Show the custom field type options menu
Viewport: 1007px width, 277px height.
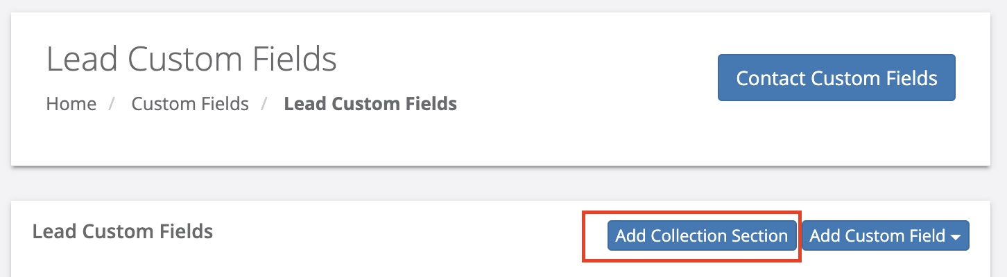(x=885, y=236)
